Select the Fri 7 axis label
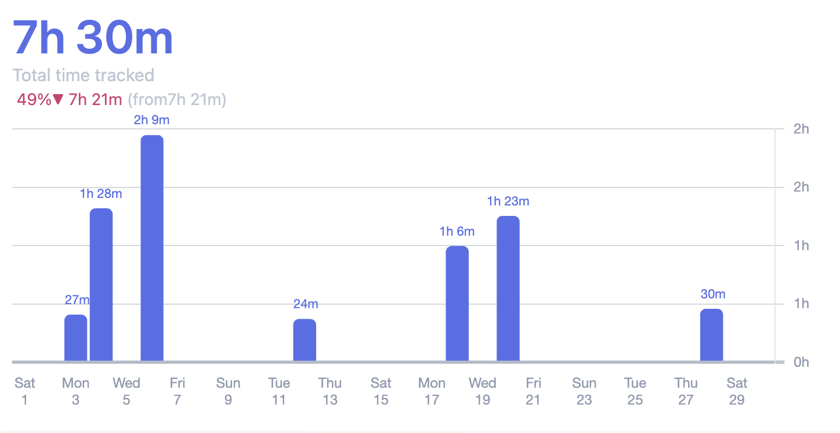This screenshot has height=433, width=840. coord(177,391)
